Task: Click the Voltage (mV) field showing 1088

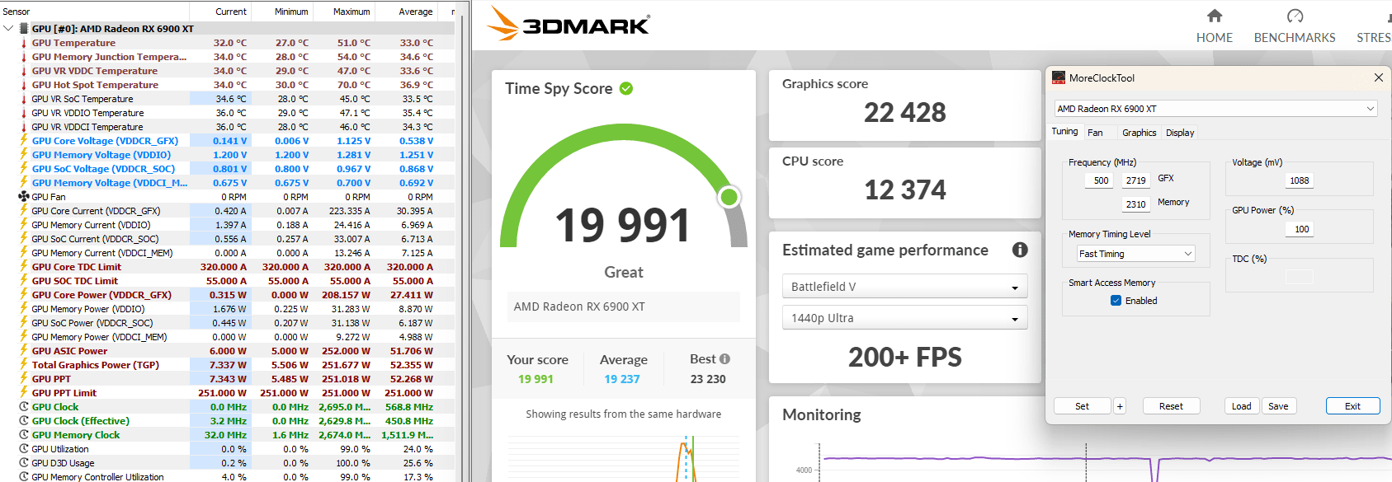Action: [1299, 180]
